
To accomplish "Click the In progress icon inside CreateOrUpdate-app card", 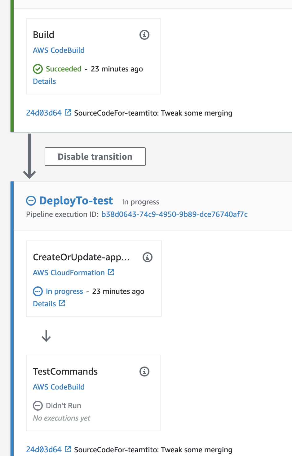I will click(x=38, y=291).
